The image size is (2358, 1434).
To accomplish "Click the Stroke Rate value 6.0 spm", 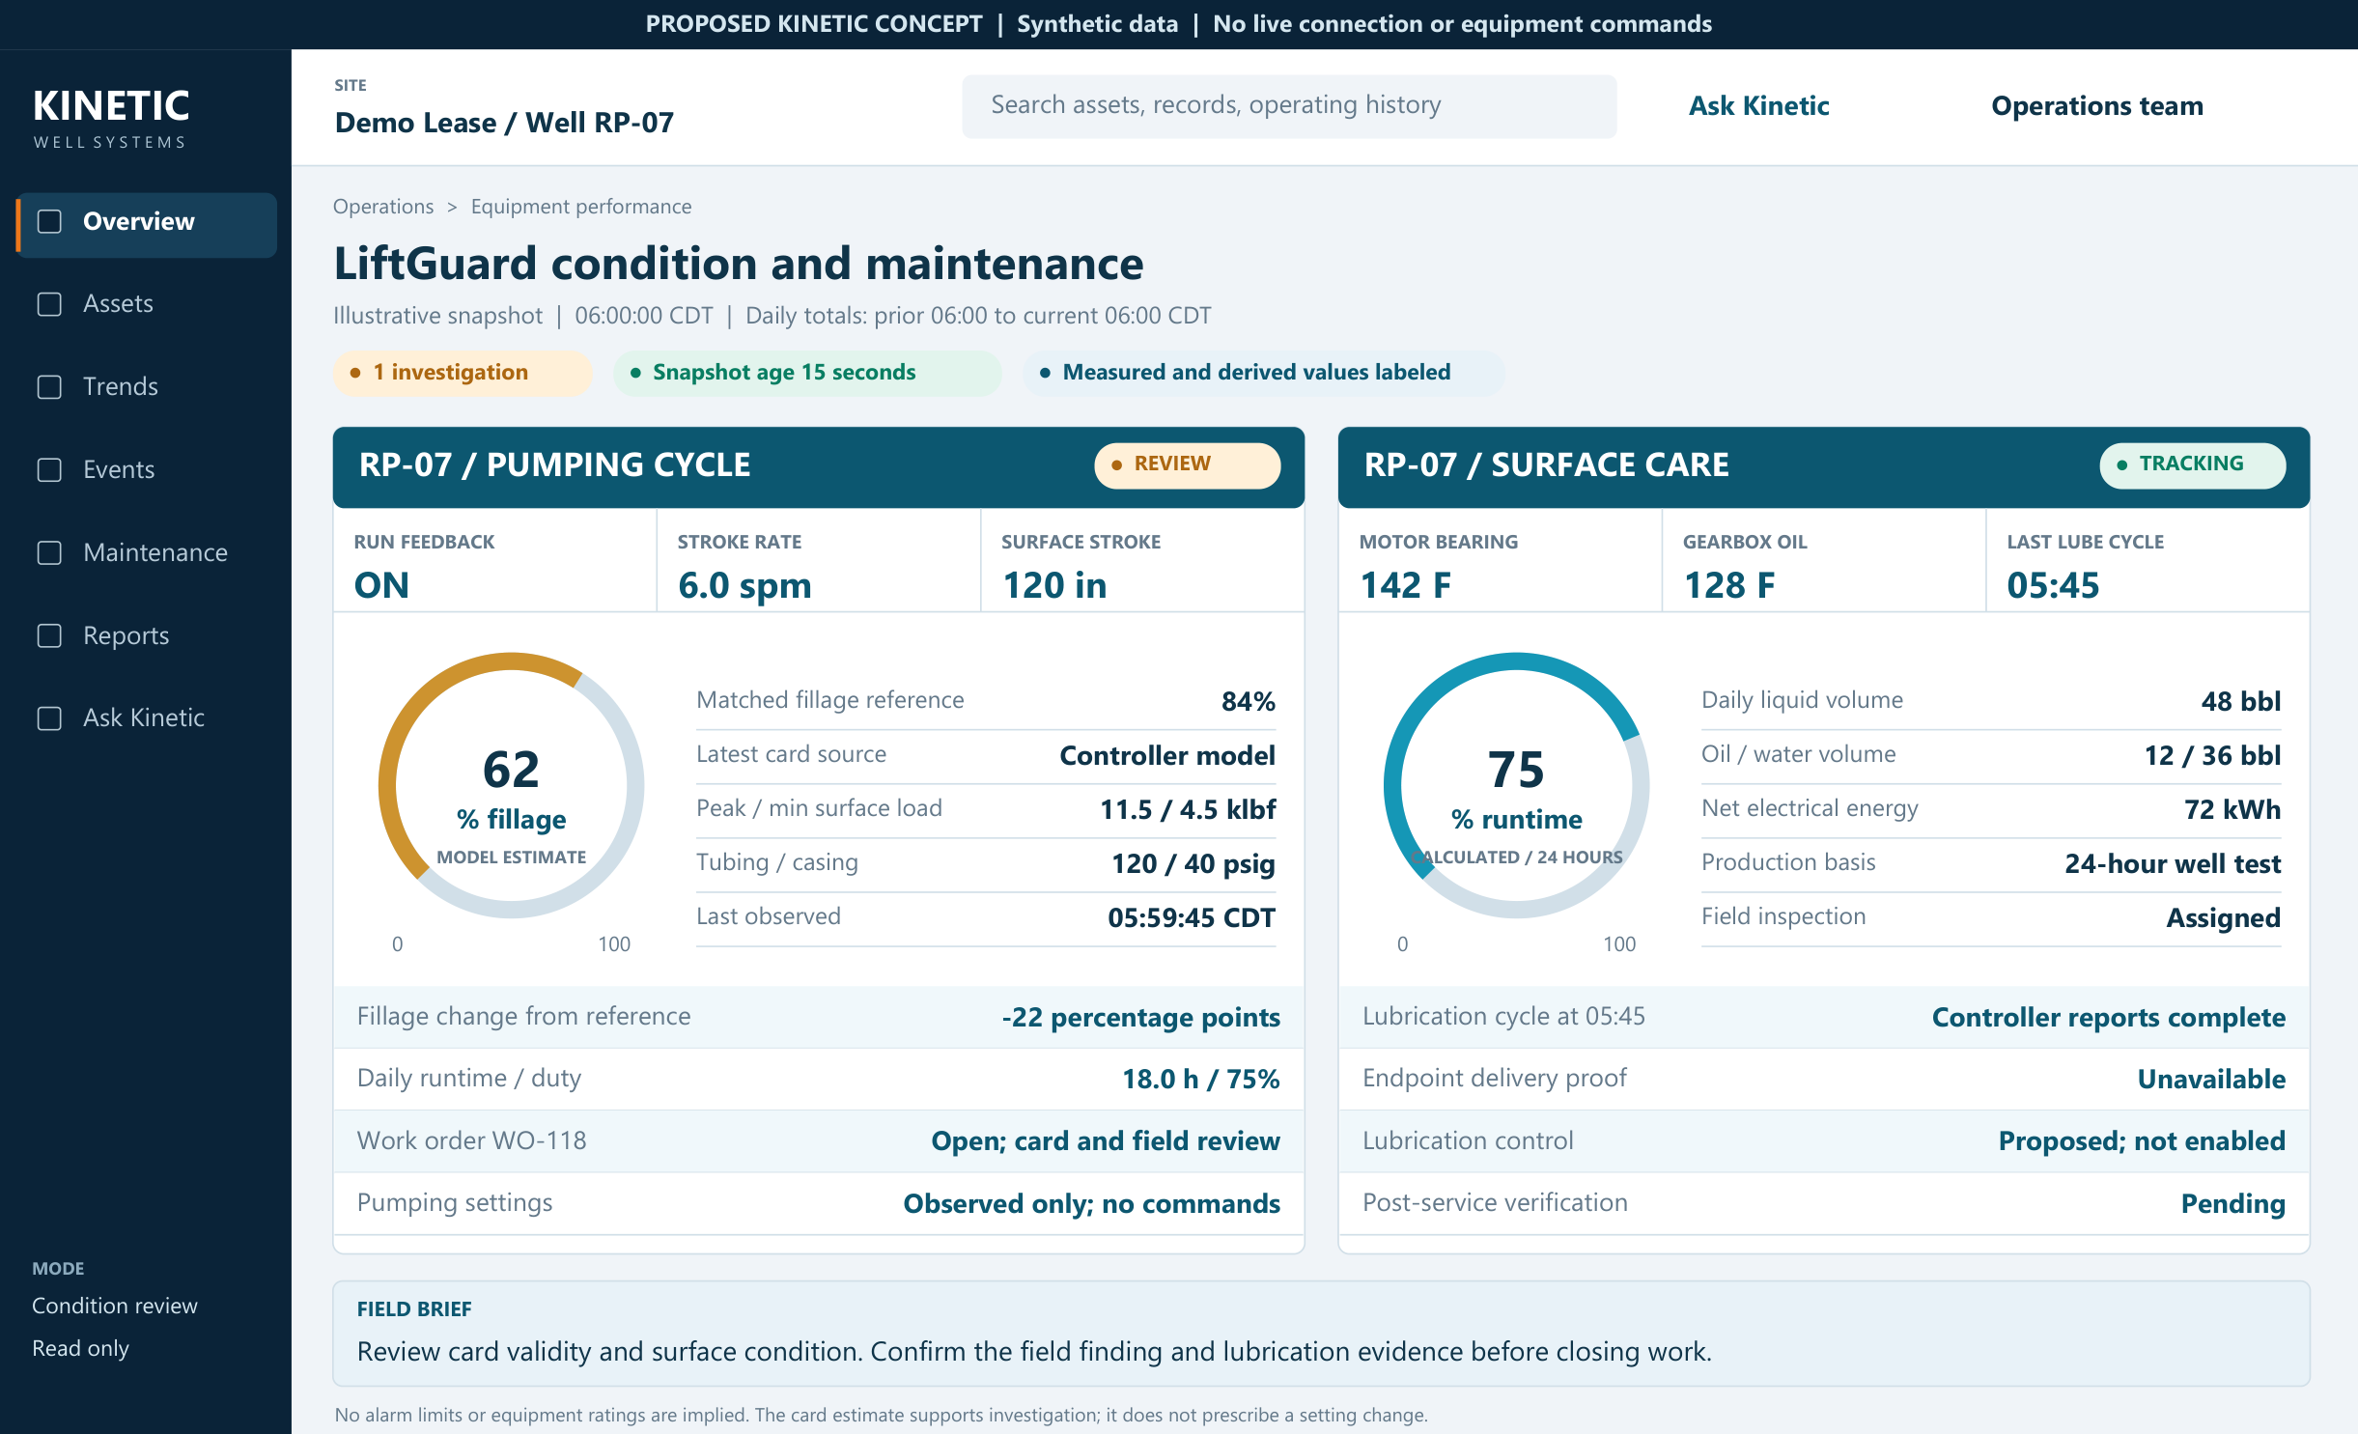I will pos(744,585).
